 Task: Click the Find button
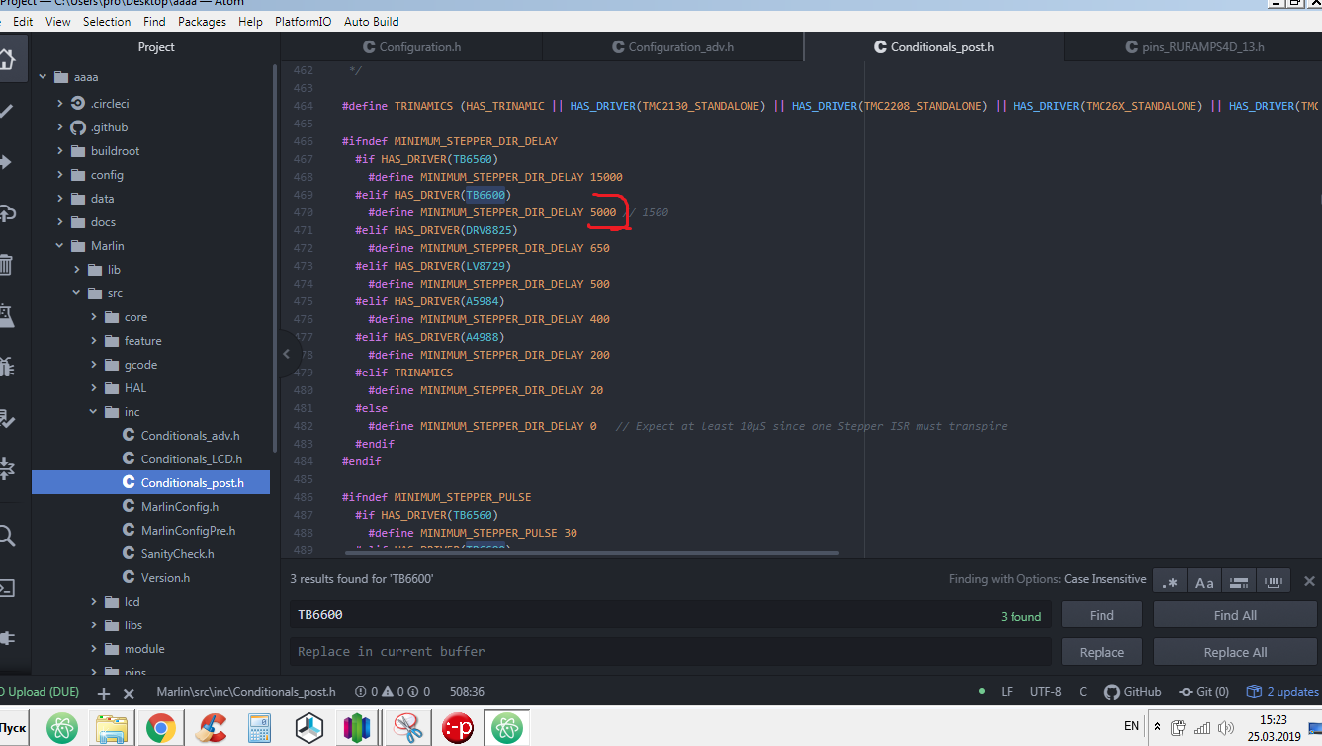(x=1102, y=615)
